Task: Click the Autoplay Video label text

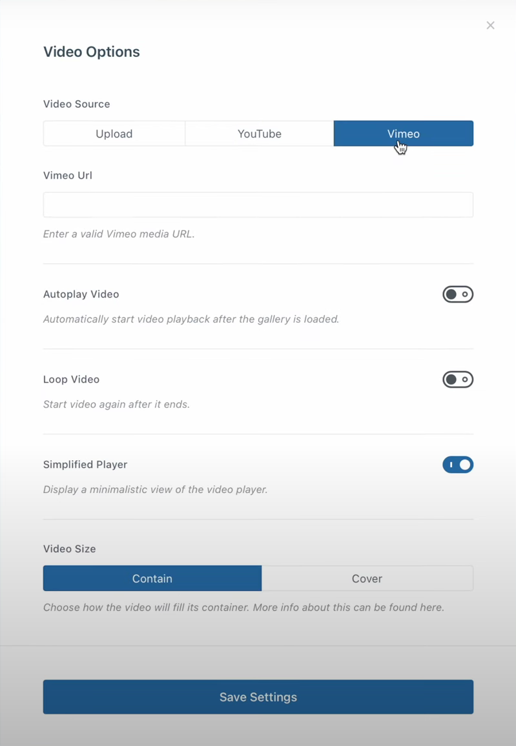Action: pos(81,294)
